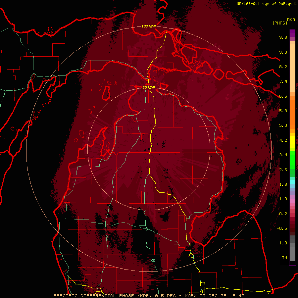The height and width of the screenshot is (298, 298).
Task: Click the -1.3 legend value
Action: click(282, 243)
